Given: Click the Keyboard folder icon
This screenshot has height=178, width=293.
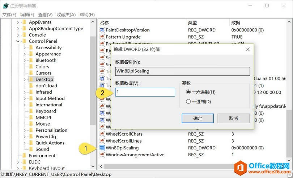Looking at the screenshot, I should (31, 111).
